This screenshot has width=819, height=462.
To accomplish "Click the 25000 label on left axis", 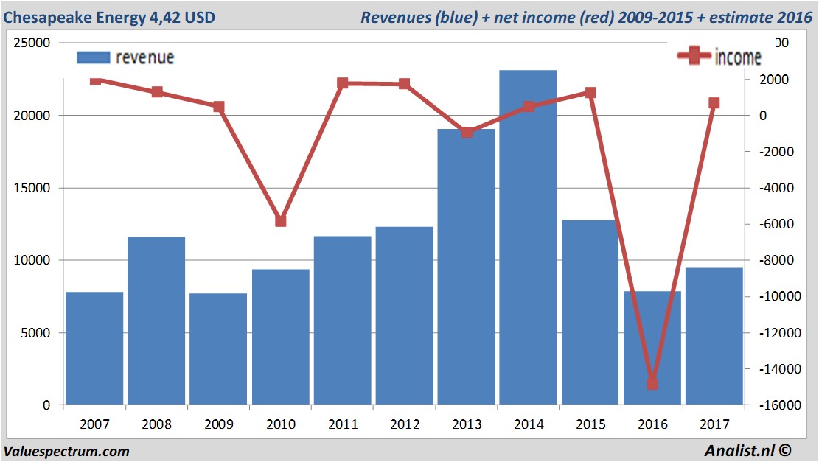I will click(32, 43).
